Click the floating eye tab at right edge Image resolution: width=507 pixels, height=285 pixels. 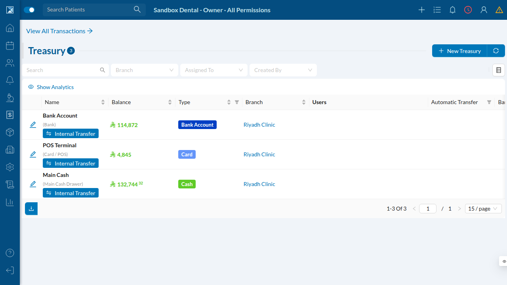(x=503, y=261)
